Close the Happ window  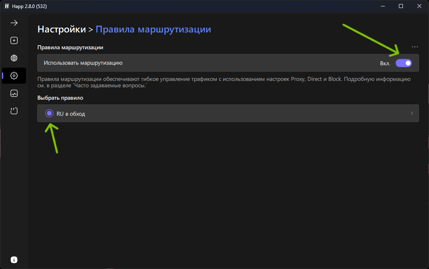419,6
